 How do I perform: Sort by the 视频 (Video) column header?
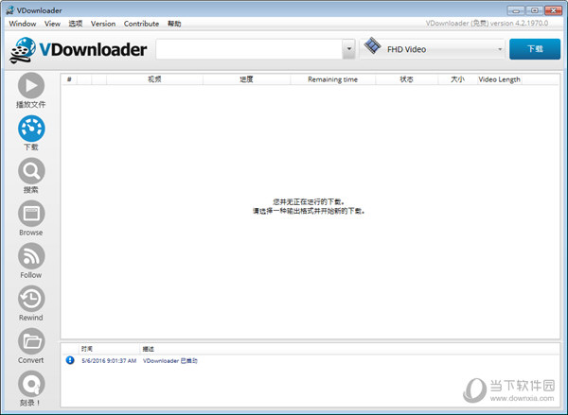[154, 79]
